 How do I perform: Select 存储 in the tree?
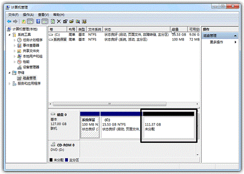tap(21, 72)
